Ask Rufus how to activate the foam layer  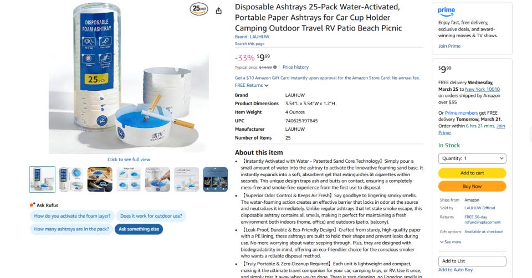(72, 216)
